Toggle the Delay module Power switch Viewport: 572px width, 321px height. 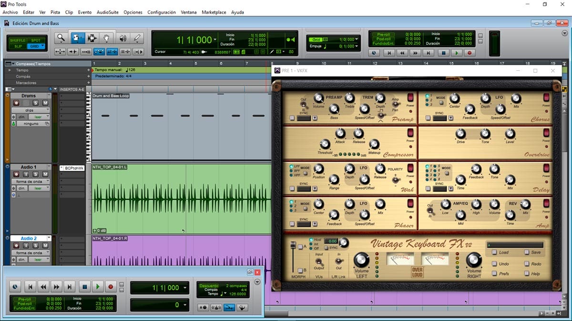pyautogui.click(x=546, y=168)
